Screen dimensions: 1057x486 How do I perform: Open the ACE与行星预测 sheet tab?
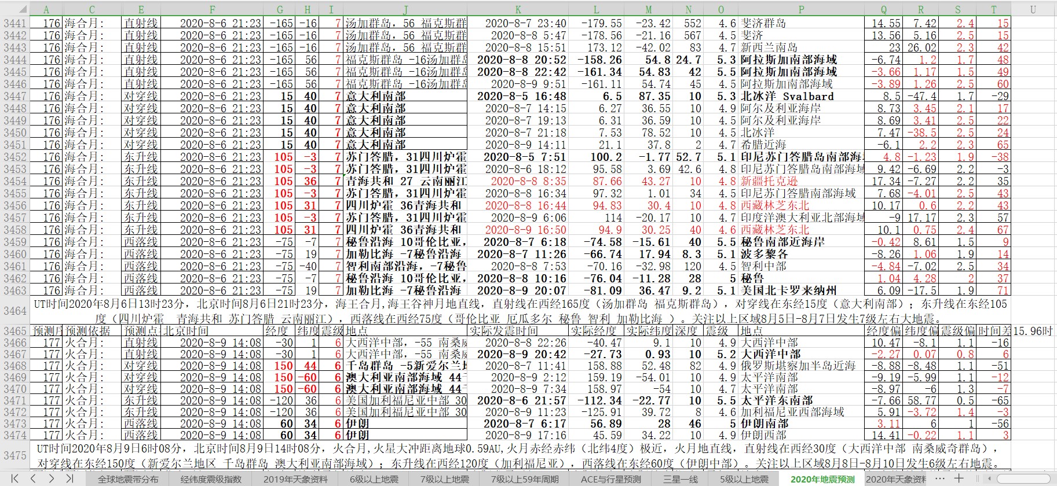pyautogui.click(x=611, y=479)
